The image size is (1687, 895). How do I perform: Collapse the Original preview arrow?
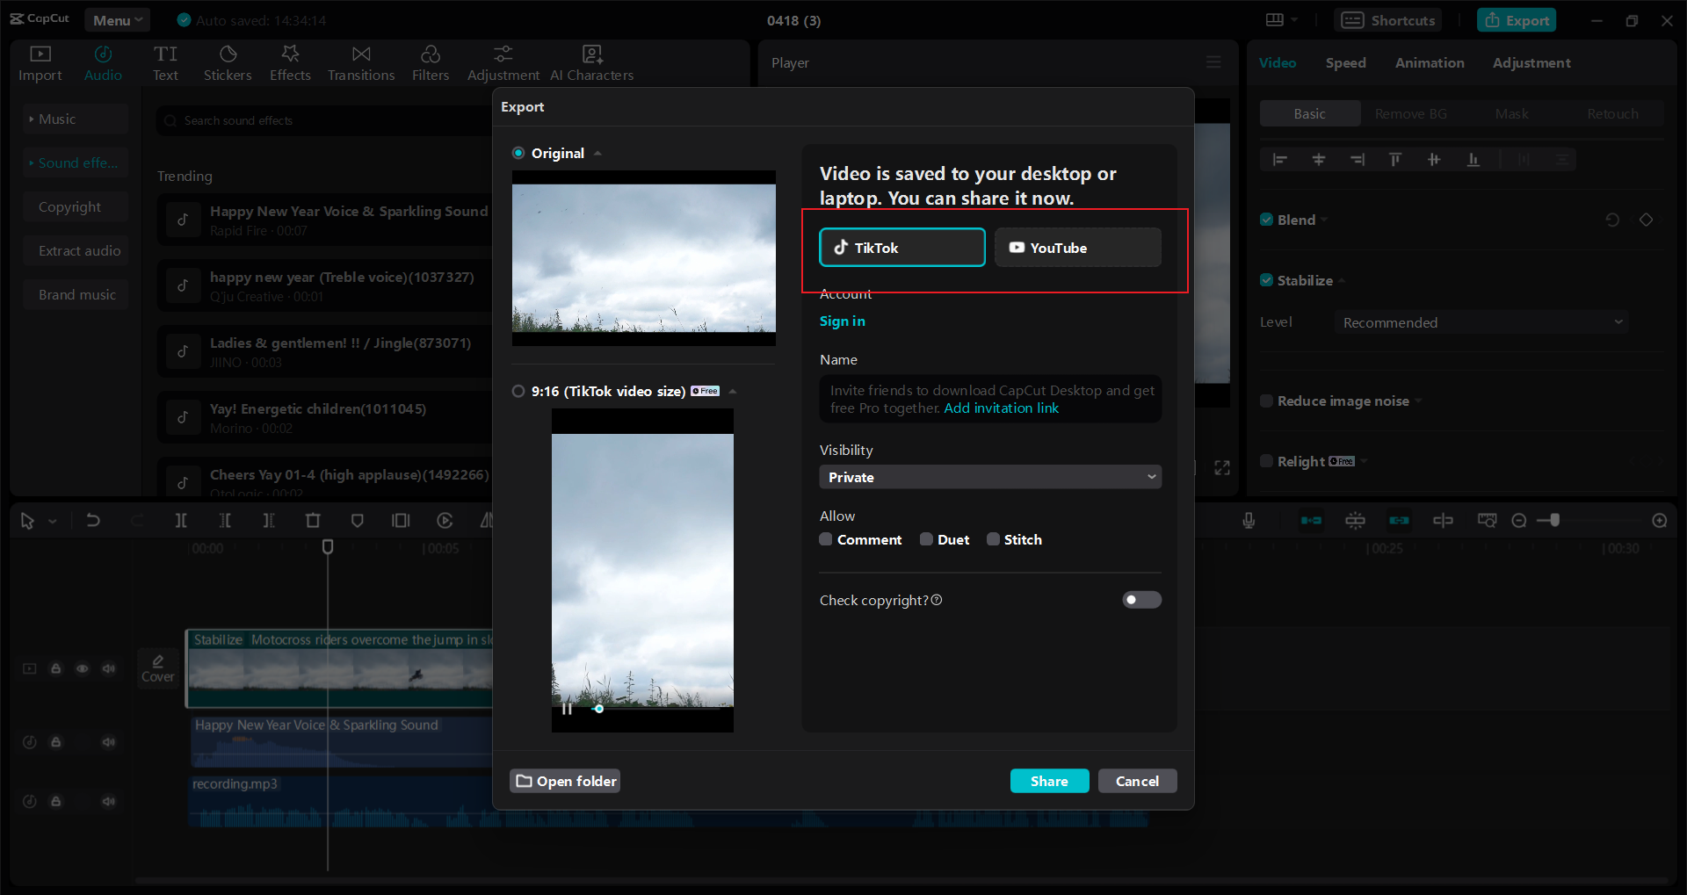[597, 153]
